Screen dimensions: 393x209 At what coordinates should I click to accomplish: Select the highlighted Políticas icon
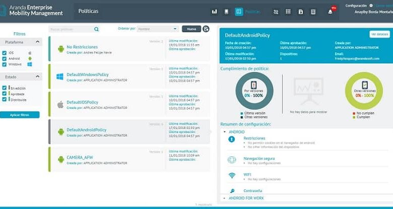(239, 12)
